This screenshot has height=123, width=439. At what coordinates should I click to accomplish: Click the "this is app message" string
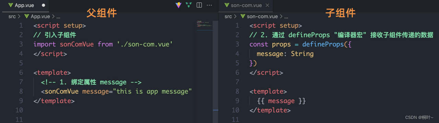(x=152, y=92)
